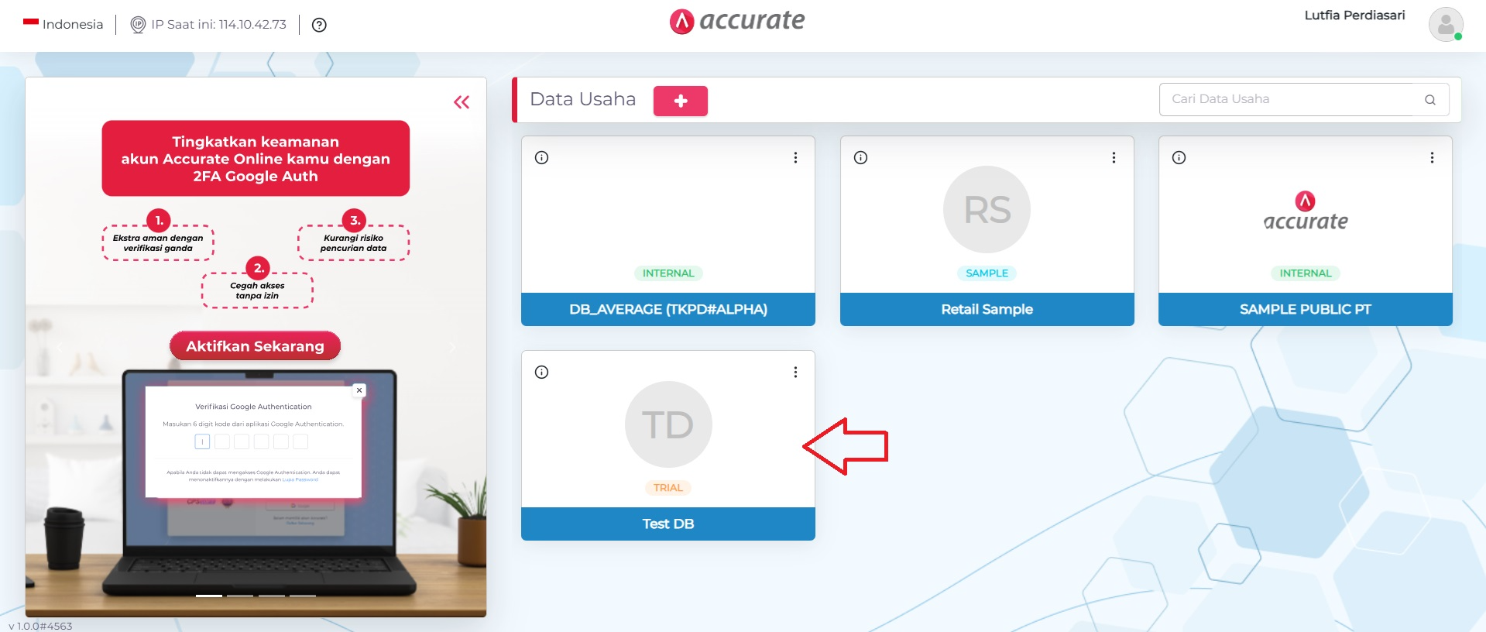Screen dimensions: 1486x632
Task: Click the search magnifier icon
Action: coord(1430,100)
